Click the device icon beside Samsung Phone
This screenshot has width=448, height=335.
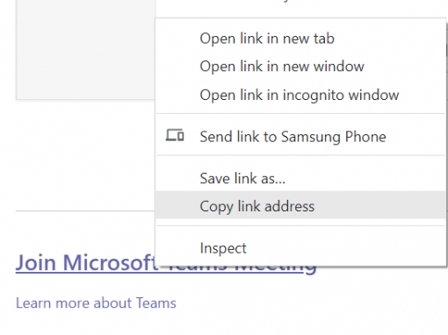175,135
